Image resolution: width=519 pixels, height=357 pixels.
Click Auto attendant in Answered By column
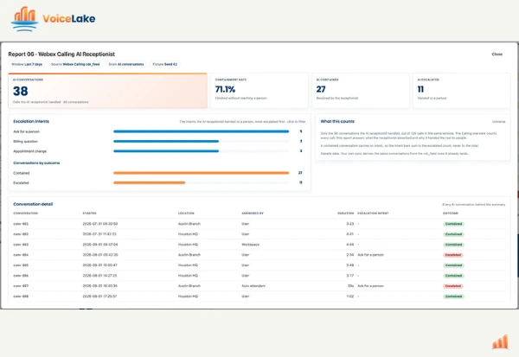point(253,286)
